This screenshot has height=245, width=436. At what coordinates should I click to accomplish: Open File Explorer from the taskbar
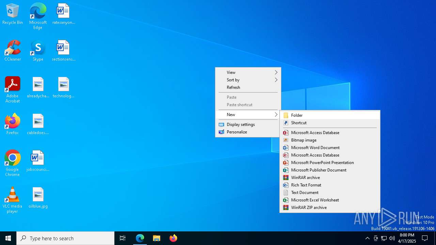point(157,238)
